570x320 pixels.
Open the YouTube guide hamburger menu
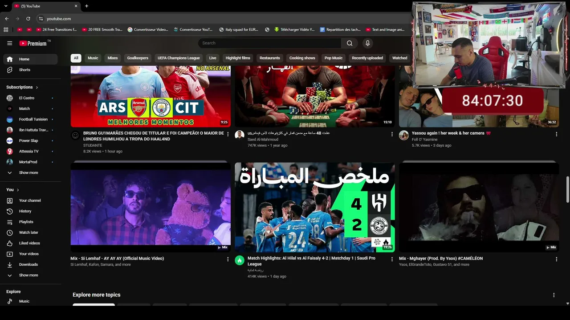9,43
